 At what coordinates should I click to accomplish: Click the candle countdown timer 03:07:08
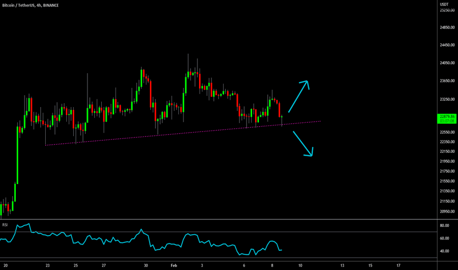(447, 121)
